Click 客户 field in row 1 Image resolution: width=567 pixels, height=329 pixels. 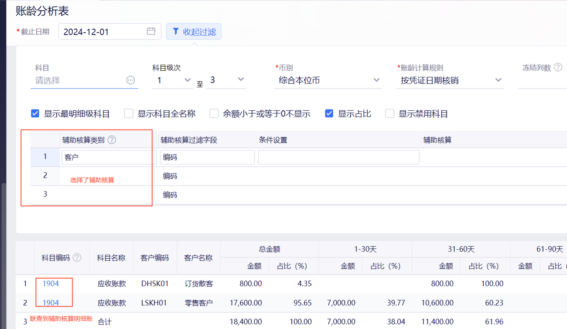[x=109, y=158]
